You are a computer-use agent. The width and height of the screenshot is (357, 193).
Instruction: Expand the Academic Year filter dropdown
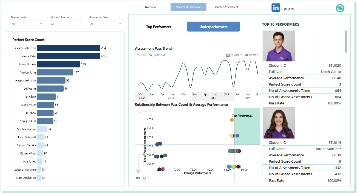tap(106, 24)
